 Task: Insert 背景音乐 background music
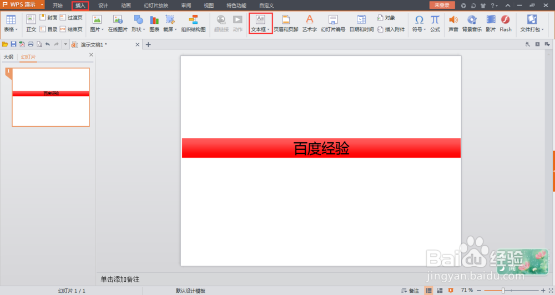(x=472, y=24)
